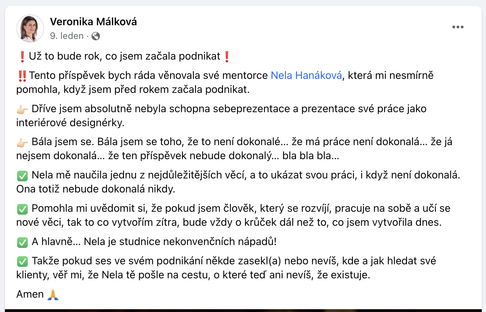The width and height of the screenshot is (486, 312).
Task: Open the tagged Nela Hanáková profile link
Action: tap(306, 75)
